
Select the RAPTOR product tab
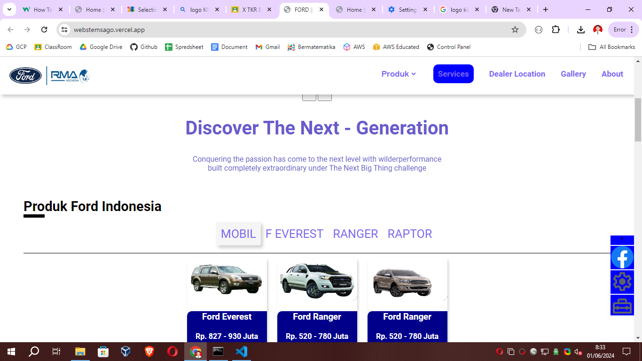coord(410,234)
